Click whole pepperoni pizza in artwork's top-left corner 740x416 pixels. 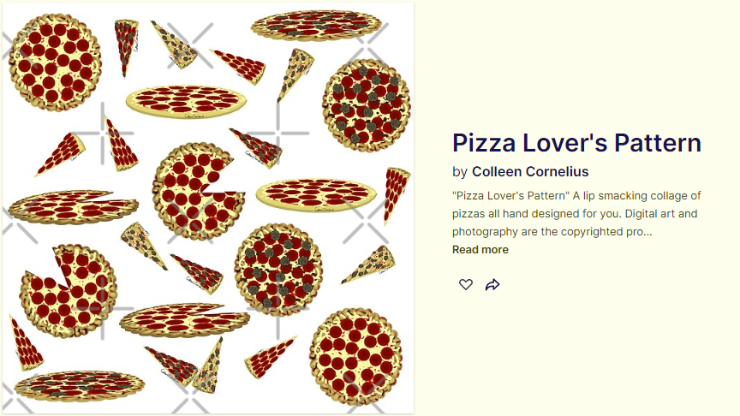pyautogui.click(x=55, y=62)
